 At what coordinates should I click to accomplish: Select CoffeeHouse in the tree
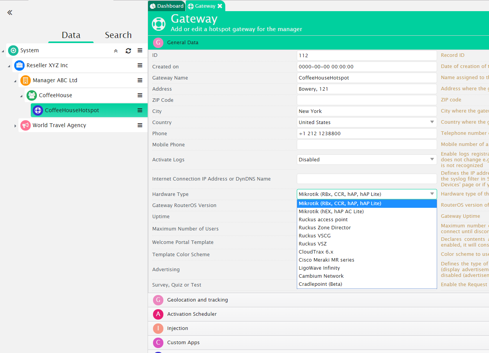[x=55, y=95]
